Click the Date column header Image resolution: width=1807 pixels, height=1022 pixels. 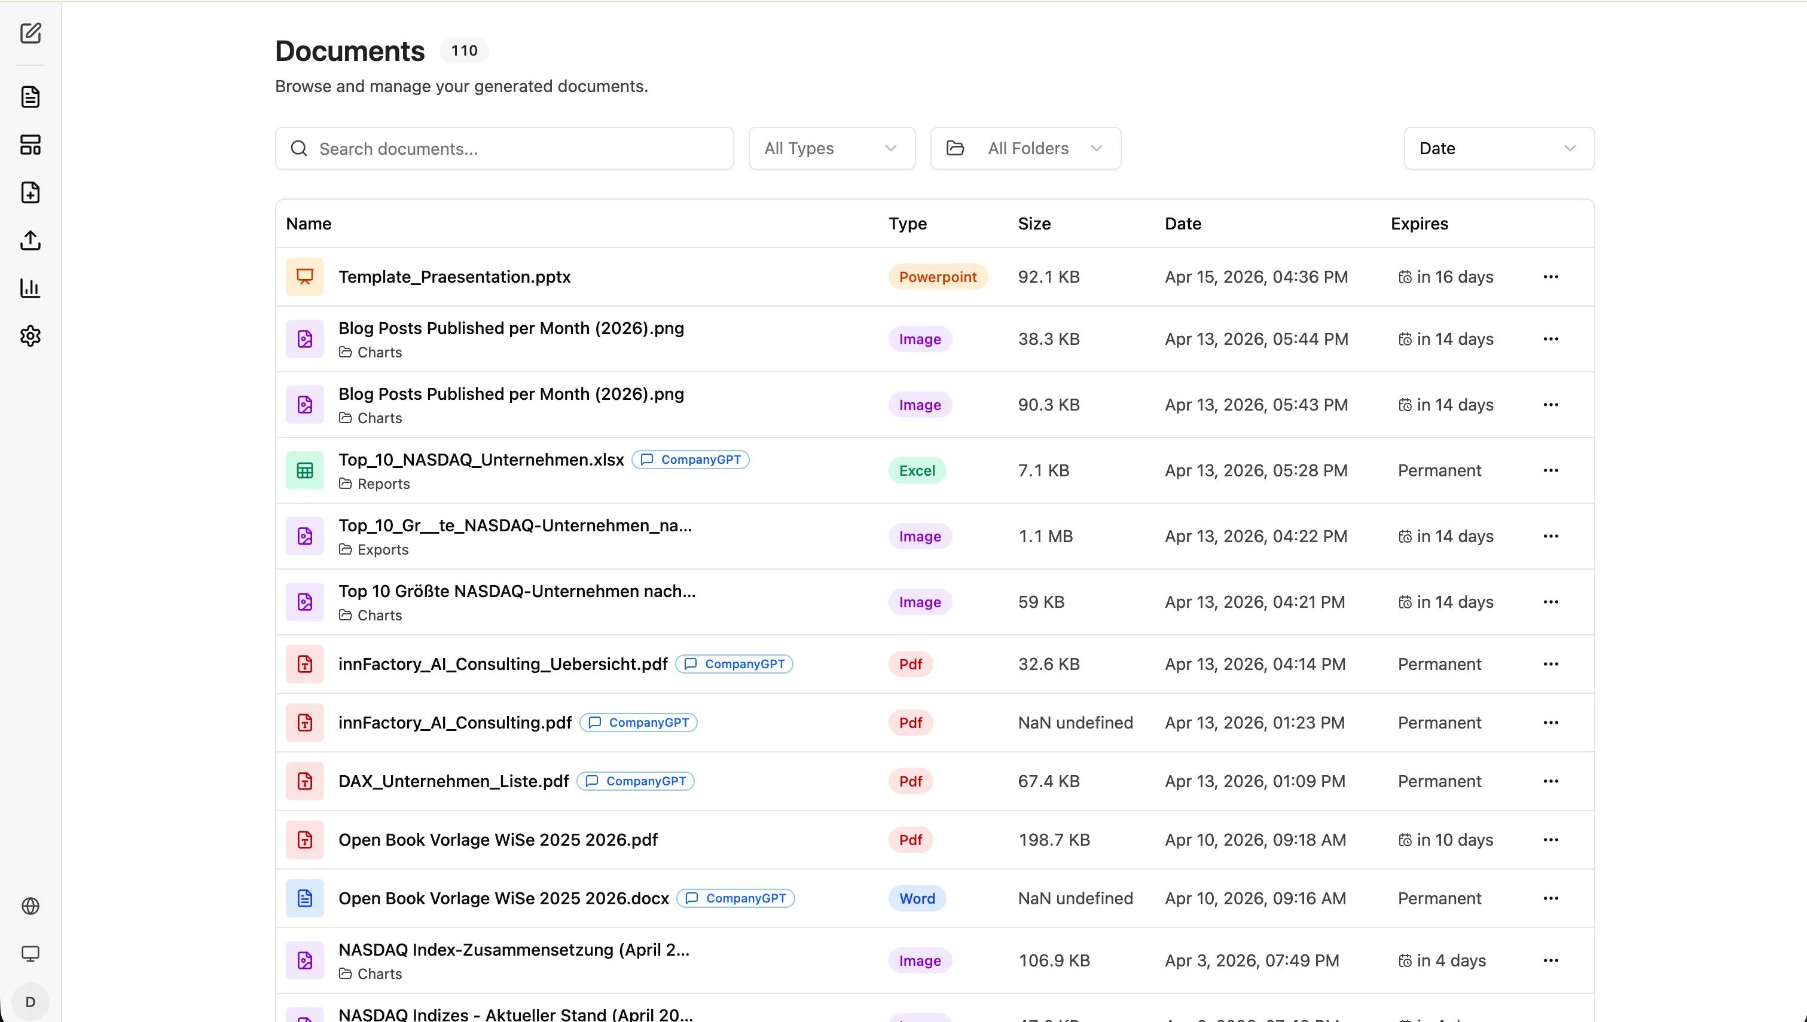(x=1183, y=224)
